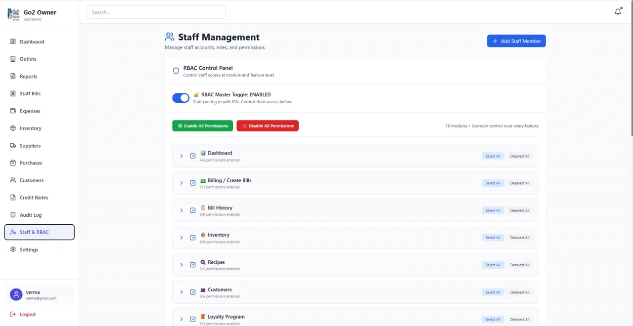Open Expenses from the sidebar
This screenshot has width=633, height=326.
(x=40, y=111)
